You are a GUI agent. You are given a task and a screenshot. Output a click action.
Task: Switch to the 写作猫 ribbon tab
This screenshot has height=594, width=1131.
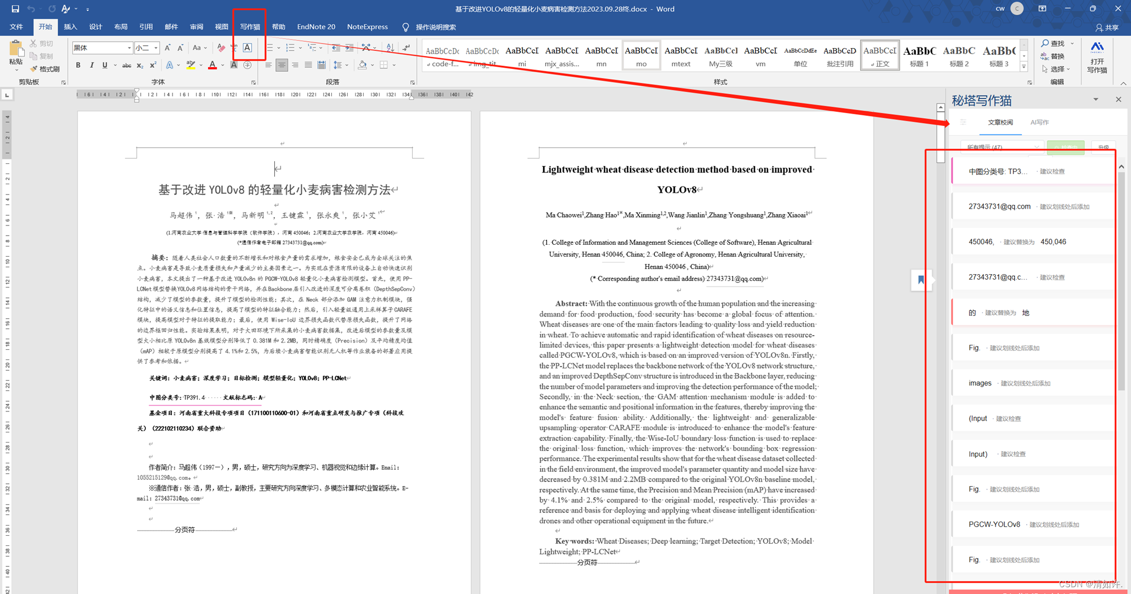click(250, 27)
